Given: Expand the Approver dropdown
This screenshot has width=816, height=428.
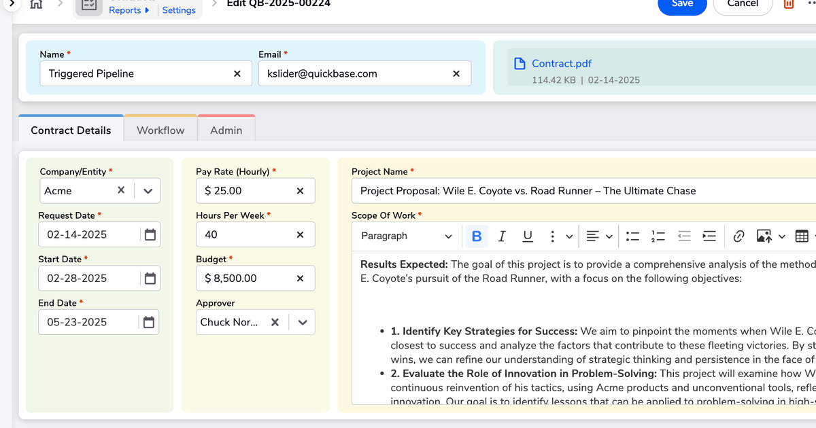Looking at the screenshot, I should click(x=302, y=322).
